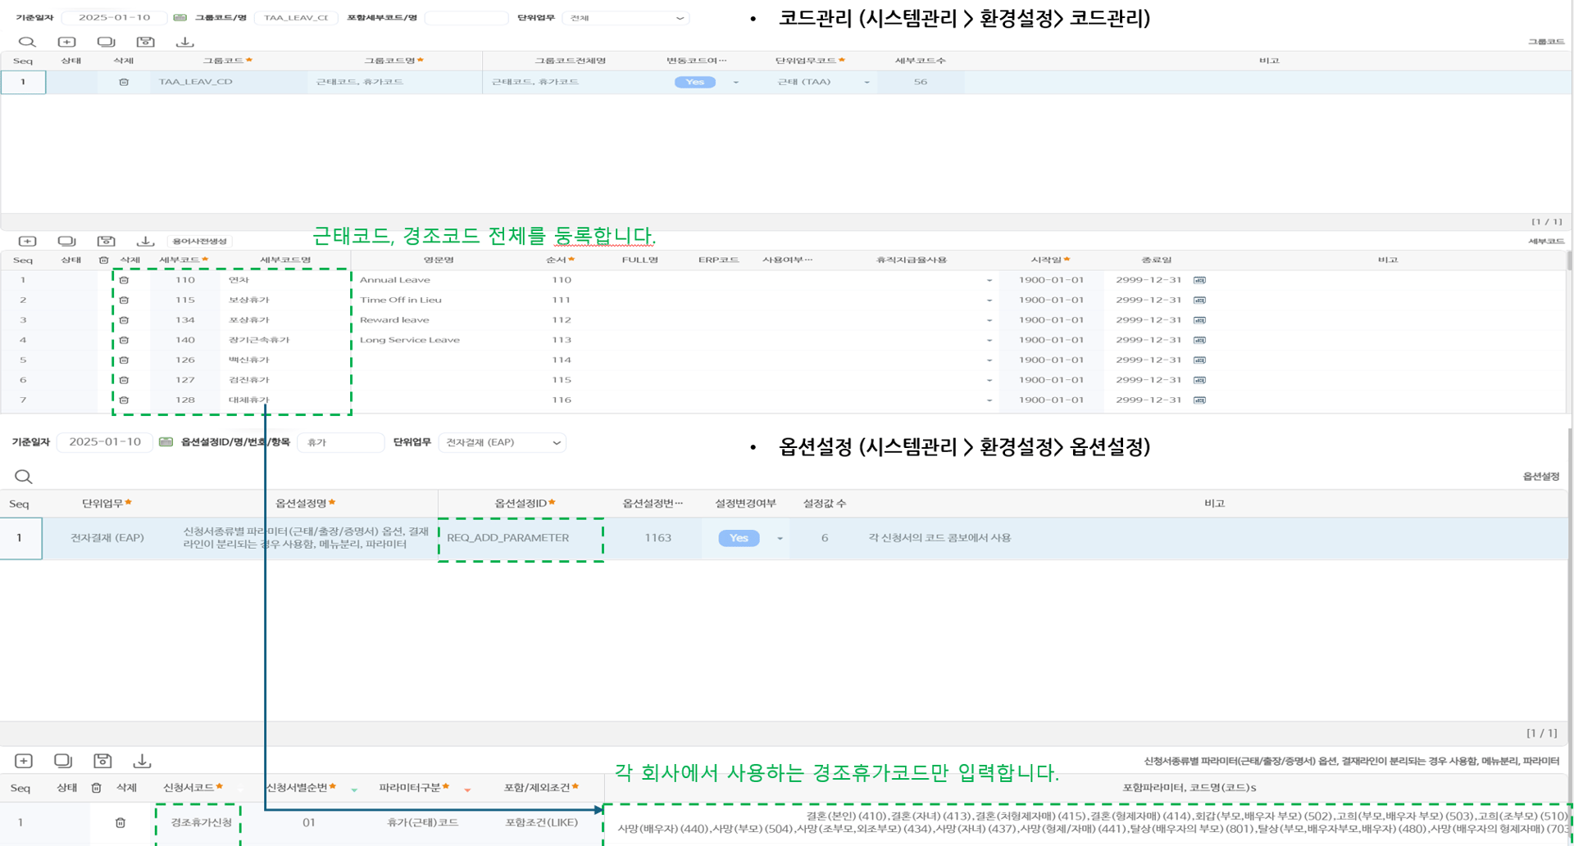This screenshot has height=846, width=1574.
Task: Save group code changes
Action: coord(145,42)
